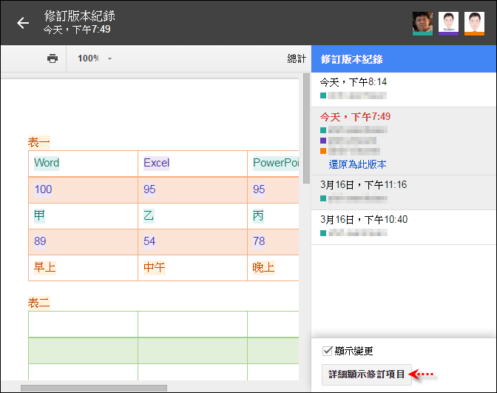Toggle the 顯示變更 checkbox
The width and height of the screenshot is (497, 393).
click(x=327, y=351)
